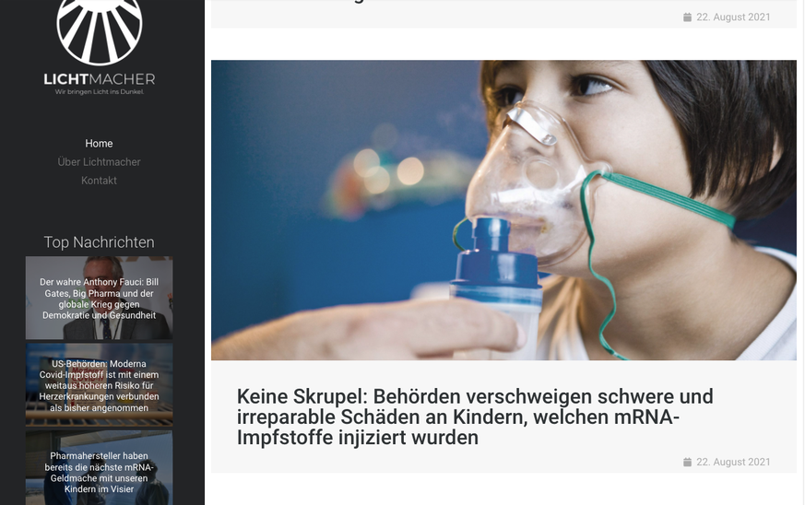Image resolution: width=805 pixels, height=505 pixels.
Task: Click the Top Nachrichten heading
Action: [x=99, y=242]
